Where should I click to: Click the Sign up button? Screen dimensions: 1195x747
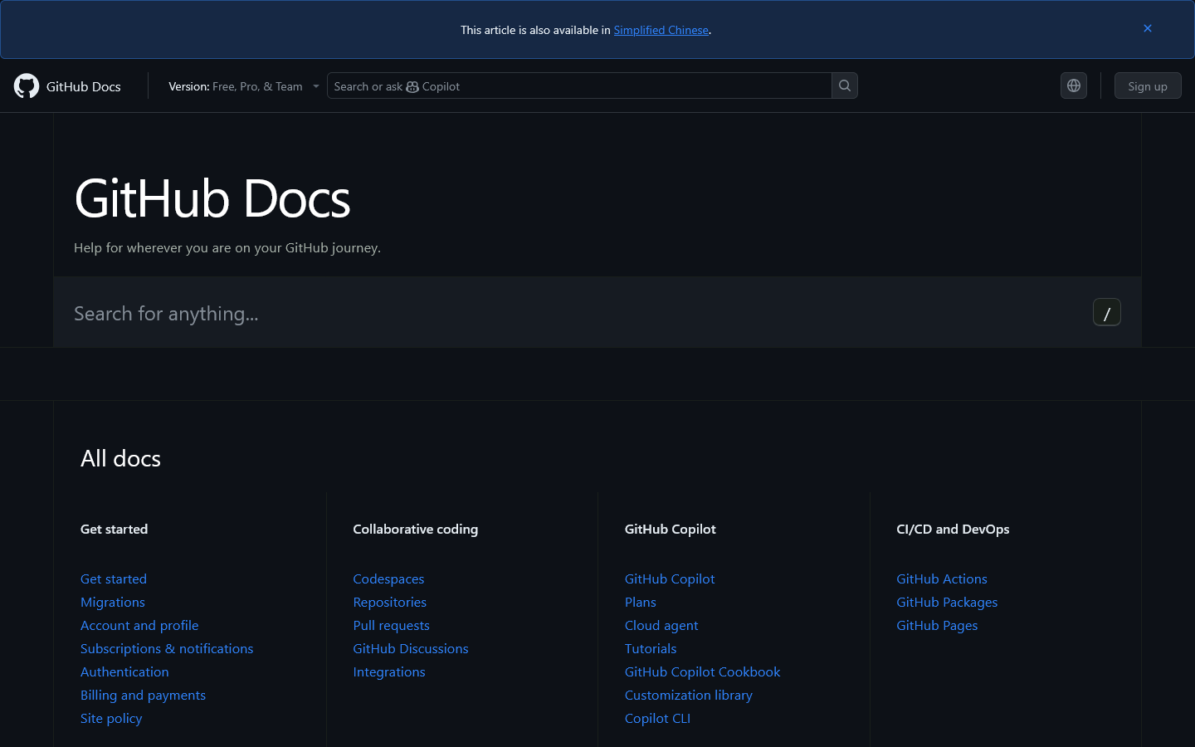point(1148,86)
